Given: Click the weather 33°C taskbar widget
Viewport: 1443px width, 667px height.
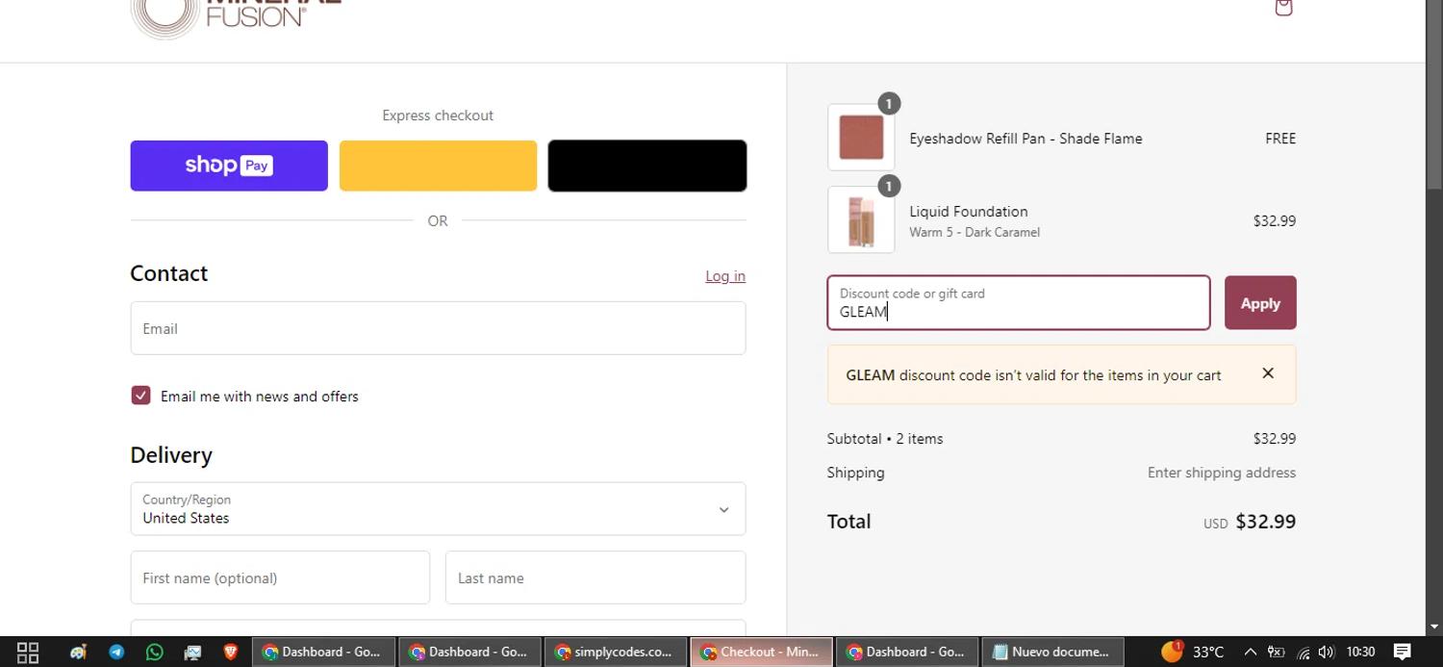Looking at the screenshot, I should click(1193, 652).
